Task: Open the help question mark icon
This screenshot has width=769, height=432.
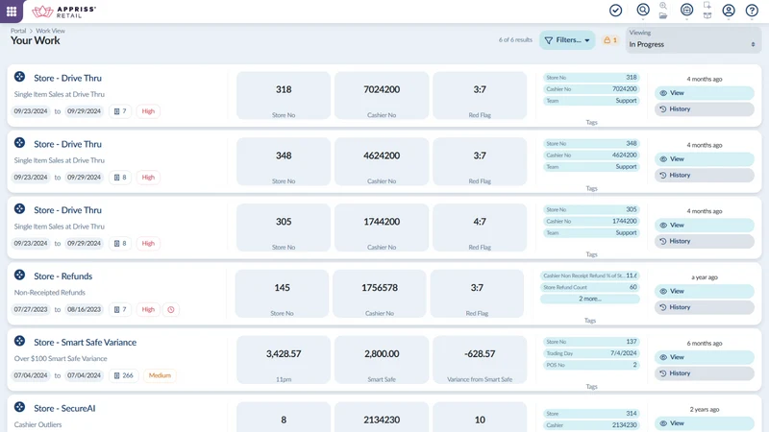Action: pos(752,11)
